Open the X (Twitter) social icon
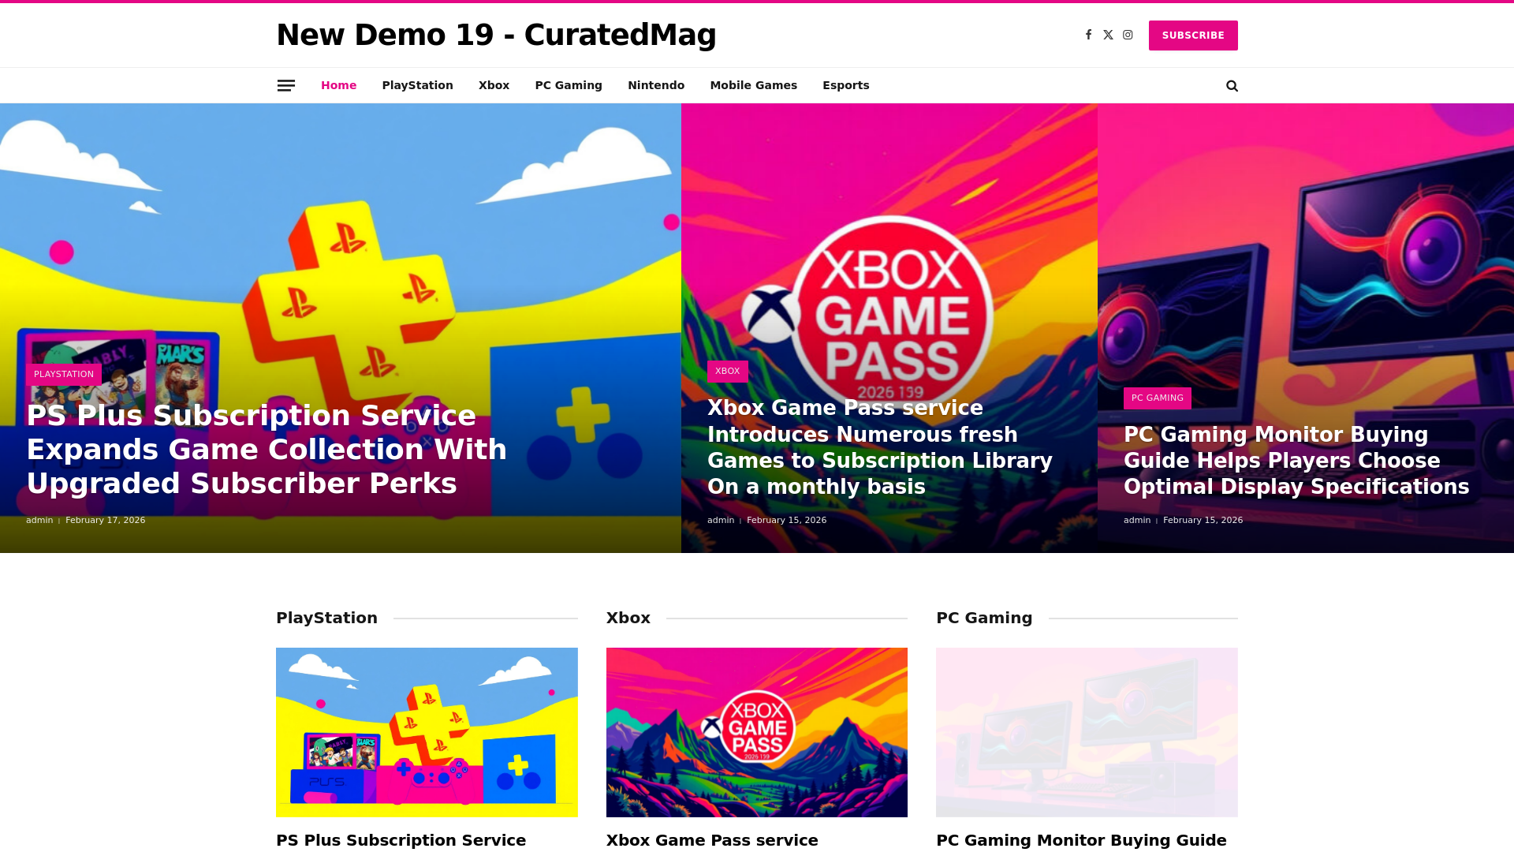 (1108, 35)
